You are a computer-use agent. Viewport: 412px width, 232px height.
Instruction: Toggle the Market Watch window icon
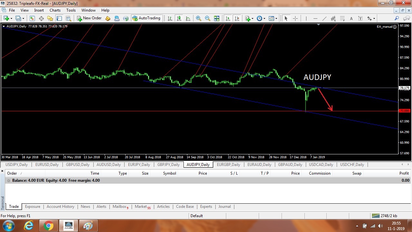pyautogui.click(x=32, y=18)
